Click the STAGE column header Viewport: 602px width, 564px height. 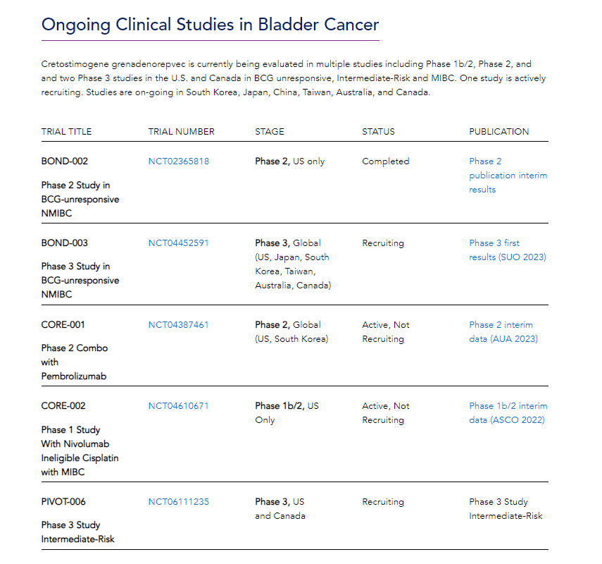pos(270,132)
